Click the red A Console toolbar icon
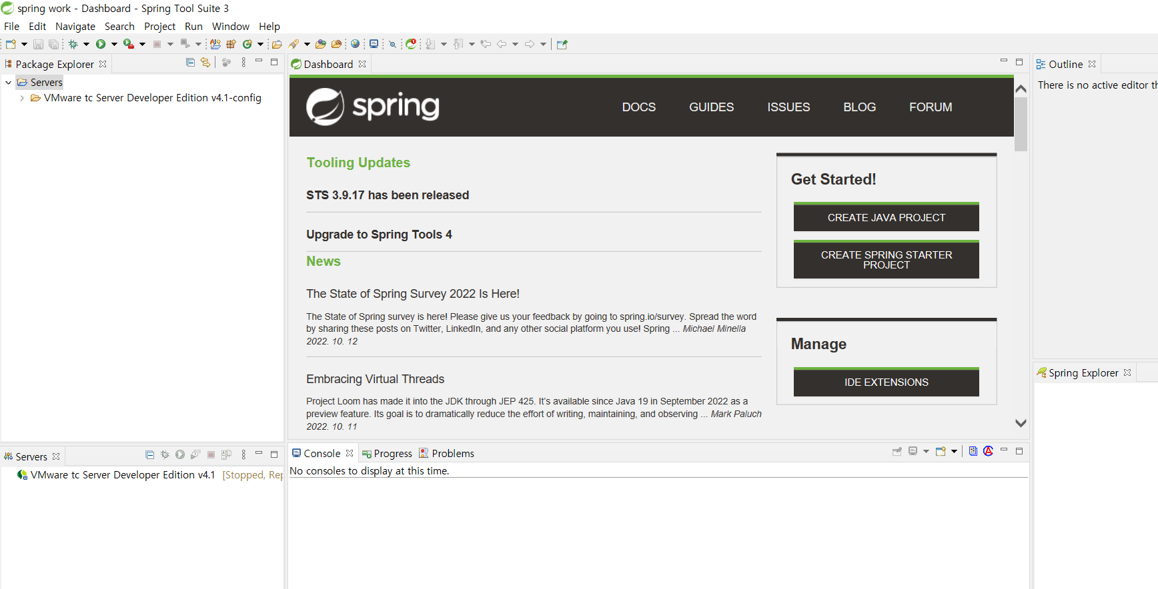This screenshot has width=1158, height=589. (x=989, y=451)
